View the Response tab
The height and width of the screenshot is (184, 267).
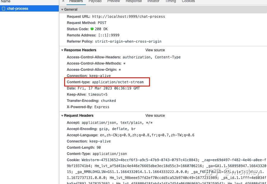pyautogui.click(x=134, y=1)
